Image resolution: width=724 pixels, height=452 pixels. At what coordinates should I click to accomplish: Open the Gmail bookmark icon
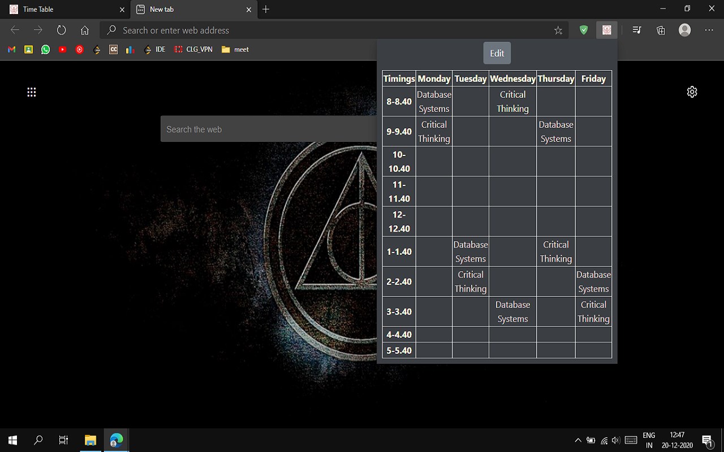[11, 50]
